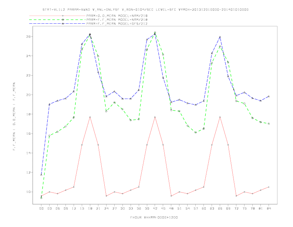Click x-axis tick label 78
This screenshot has height=227, width=293.
252,208
